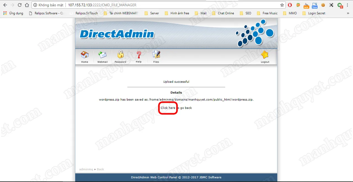Click the cookie extension icon

(x=323, y=5)
